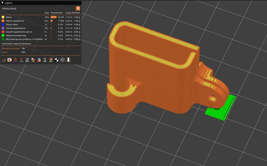267x166 pixels.
Task: Toggle visibility of Obrys zwisu label
Action: 12,24
